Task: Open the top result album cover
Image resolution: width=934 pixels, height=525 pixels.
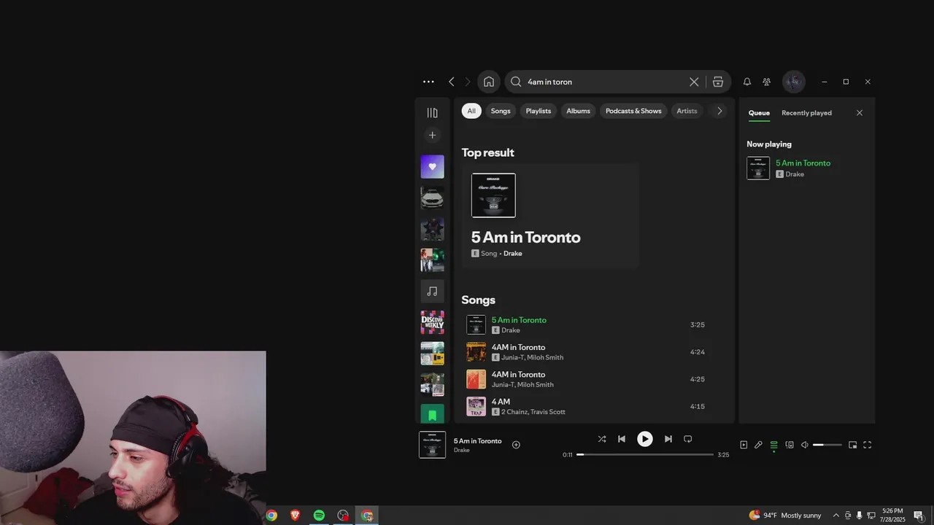Action: point(493,195)
